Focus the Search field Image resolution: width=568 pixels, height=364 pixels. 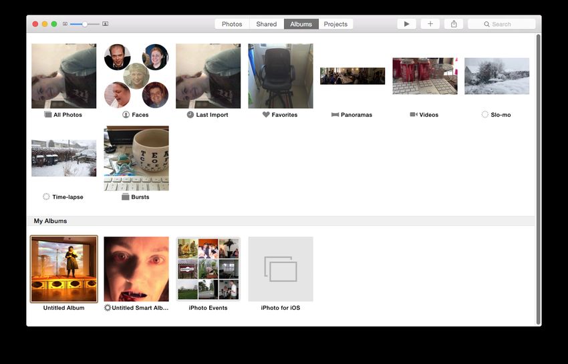(x=501, y=24)
